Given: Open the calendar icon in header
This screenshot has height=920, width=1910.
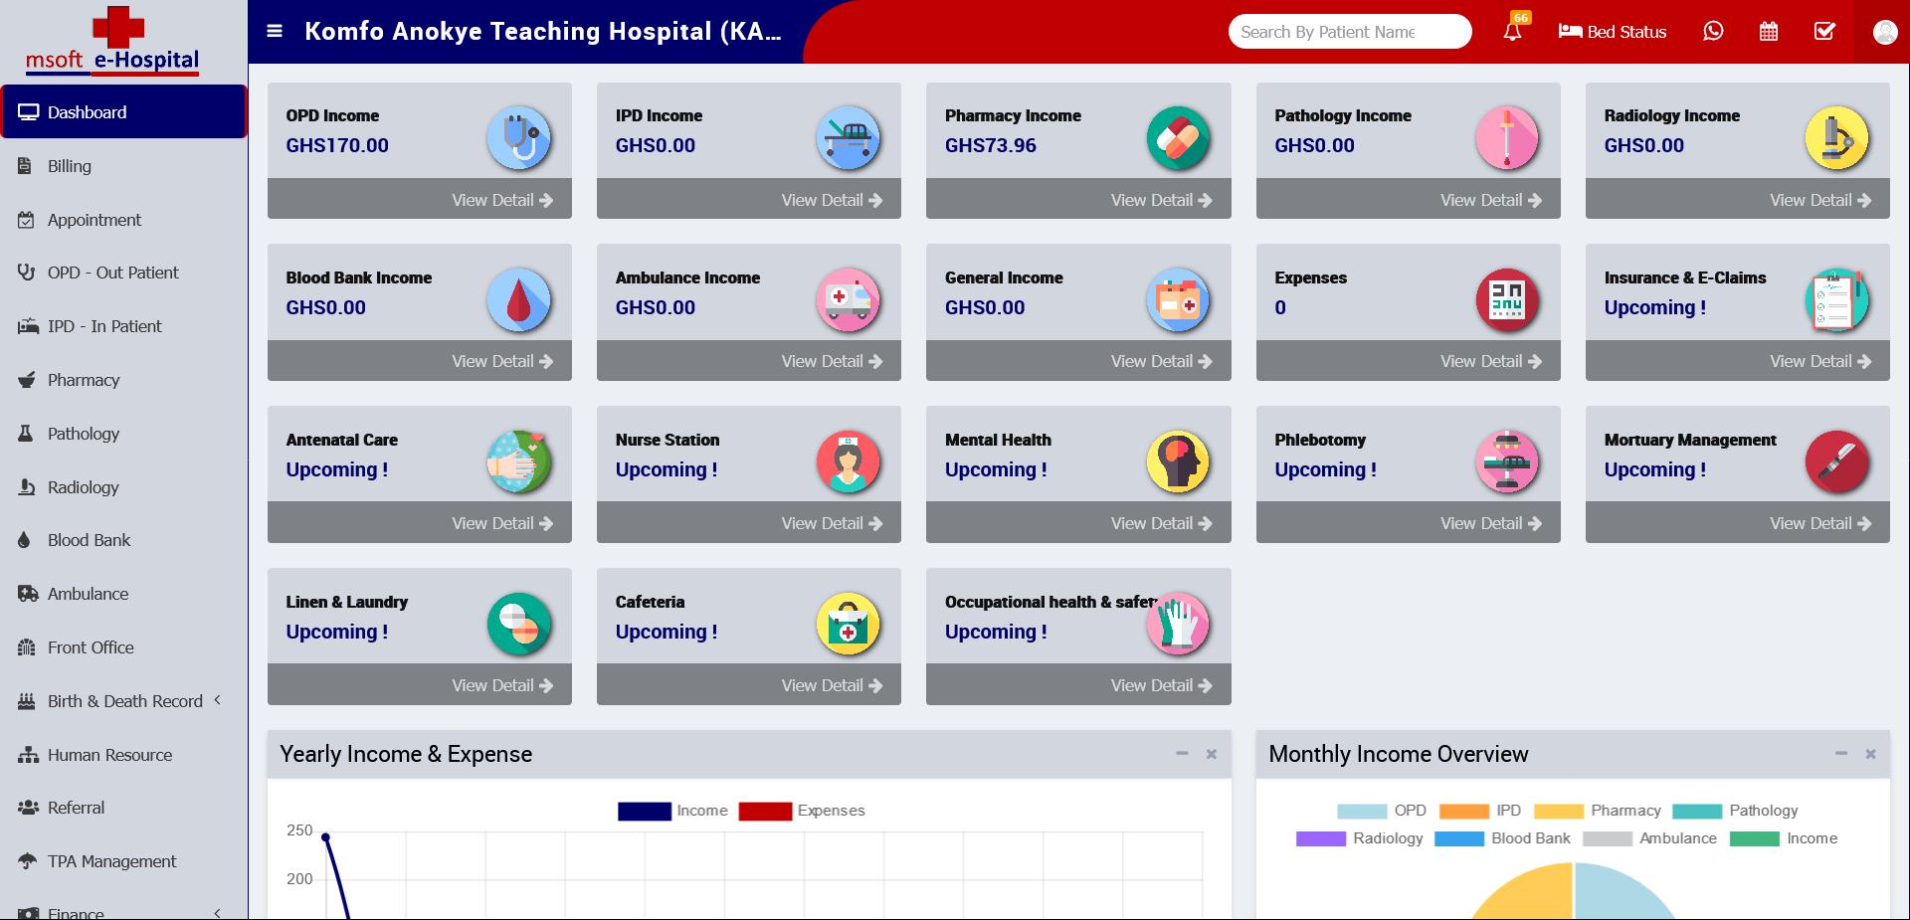Looking at the screenshot, I should point(1769,31).
